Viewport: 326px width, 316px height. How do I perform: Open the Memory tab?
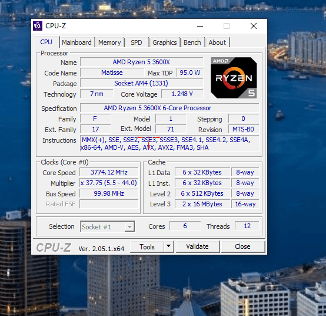tap(109, 42)
